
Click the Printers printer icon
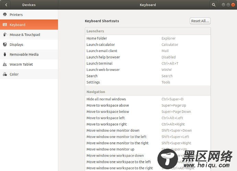pyautogui.click(x=5, y=14)
